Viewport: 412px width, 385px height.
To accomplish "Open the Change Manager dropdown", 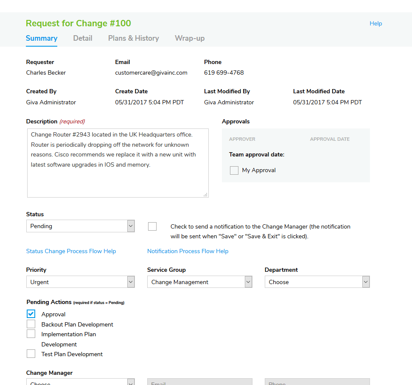I will coord(80,382).
